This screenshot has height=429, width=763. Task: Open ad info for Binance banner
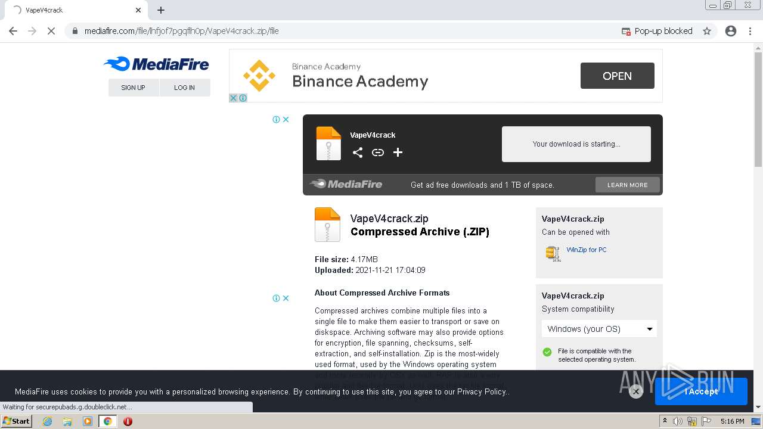point(243,98)
